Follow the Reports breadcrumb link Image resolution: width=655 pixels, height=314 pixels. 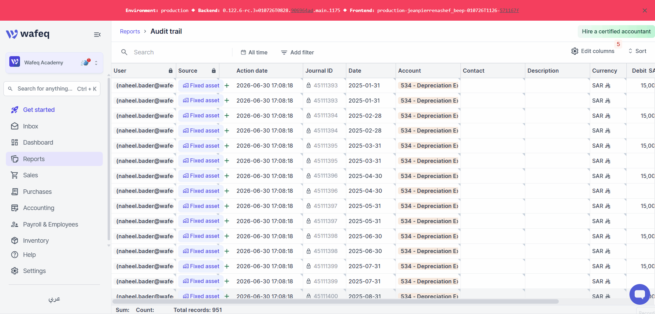[130, 31]
